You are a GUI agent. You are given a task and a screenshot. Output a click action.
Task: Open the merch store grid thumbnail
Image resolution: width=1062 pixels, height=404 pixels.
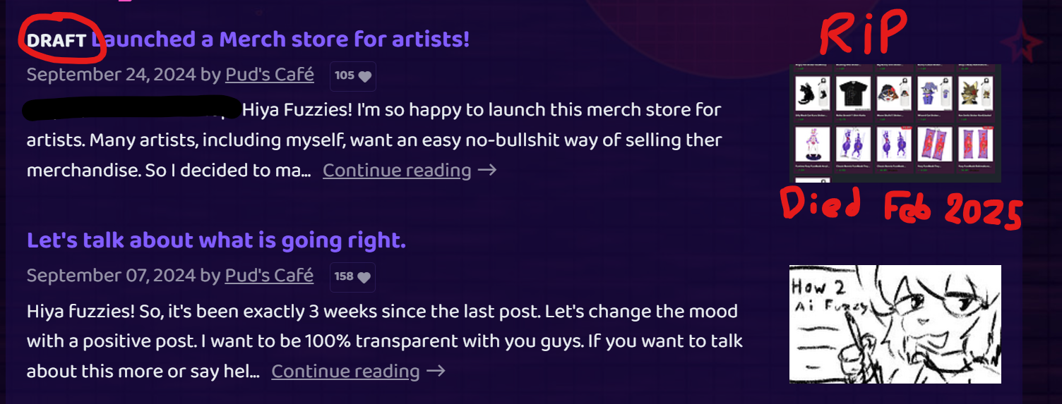[895, 123]
